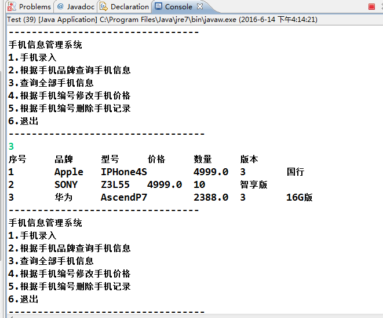
Task: Click the first '6.退出' line
Action: tap(23, 121)
